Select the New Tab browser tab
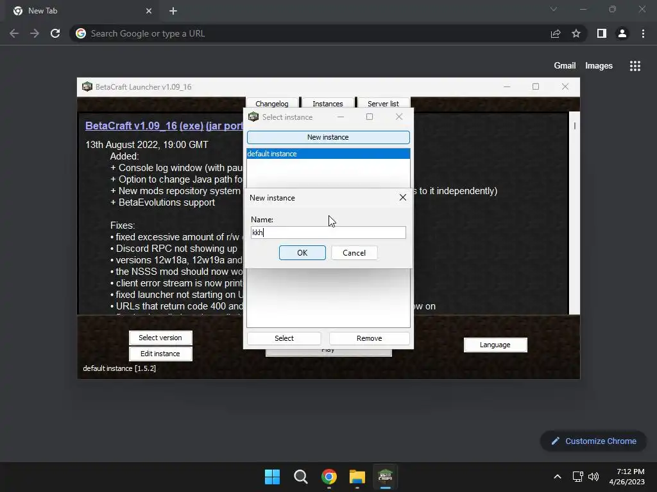657x492 pixels. pos(81,11)
